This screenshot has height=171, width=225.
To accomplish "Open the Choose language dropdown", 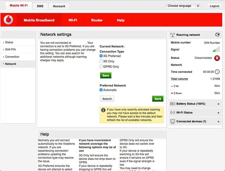I will click(183, 6).
